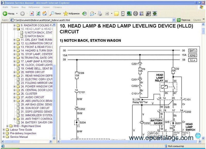Click the tree pane vertical scrollbar thumb
Viewport: 206px width, 149px height.
tap(54, 101)
